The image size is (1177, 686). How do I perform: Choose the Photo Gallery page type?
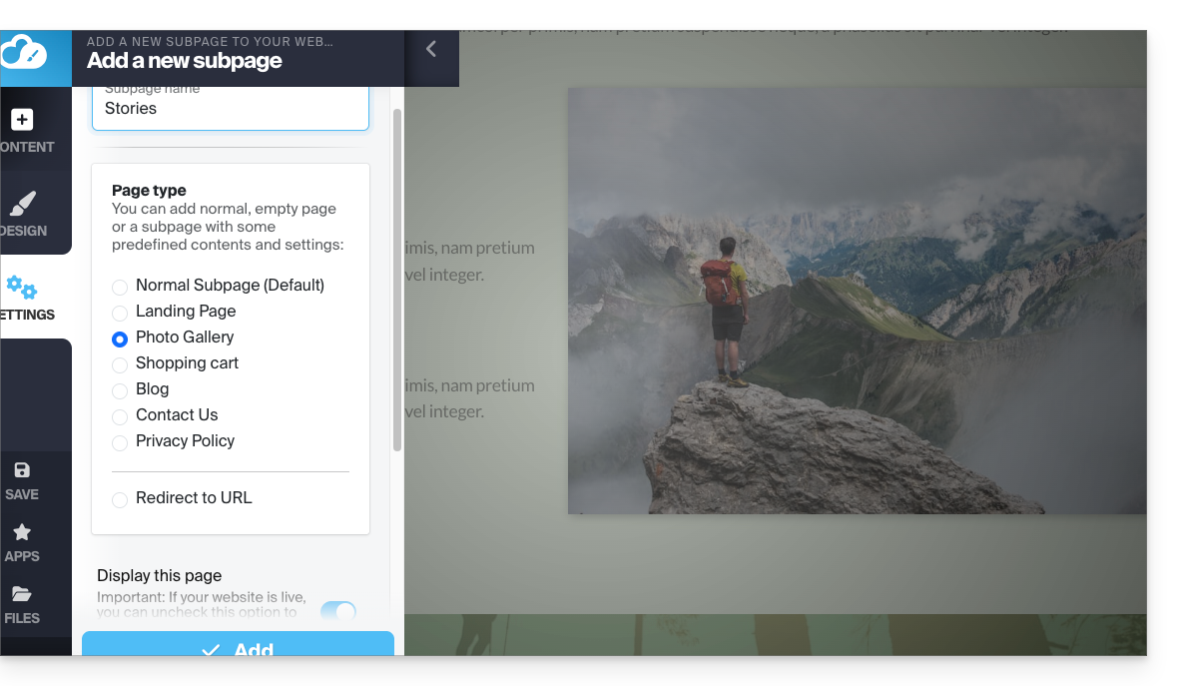tap(120, 339)
